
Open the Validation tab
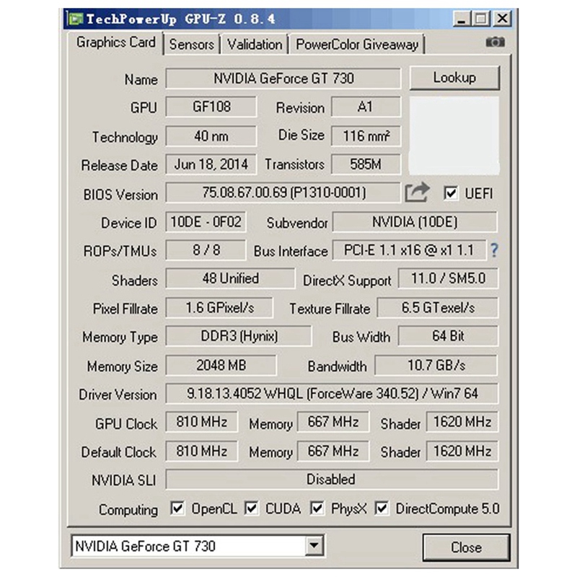coord(254,45)
